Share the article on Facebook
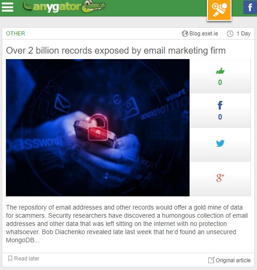This screenshot has width=257, height=270. (x=220, y=105)
